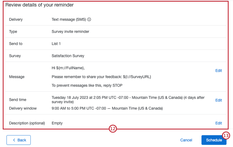
Task: Cancel the reminder setup
Action: coord(186,140)
